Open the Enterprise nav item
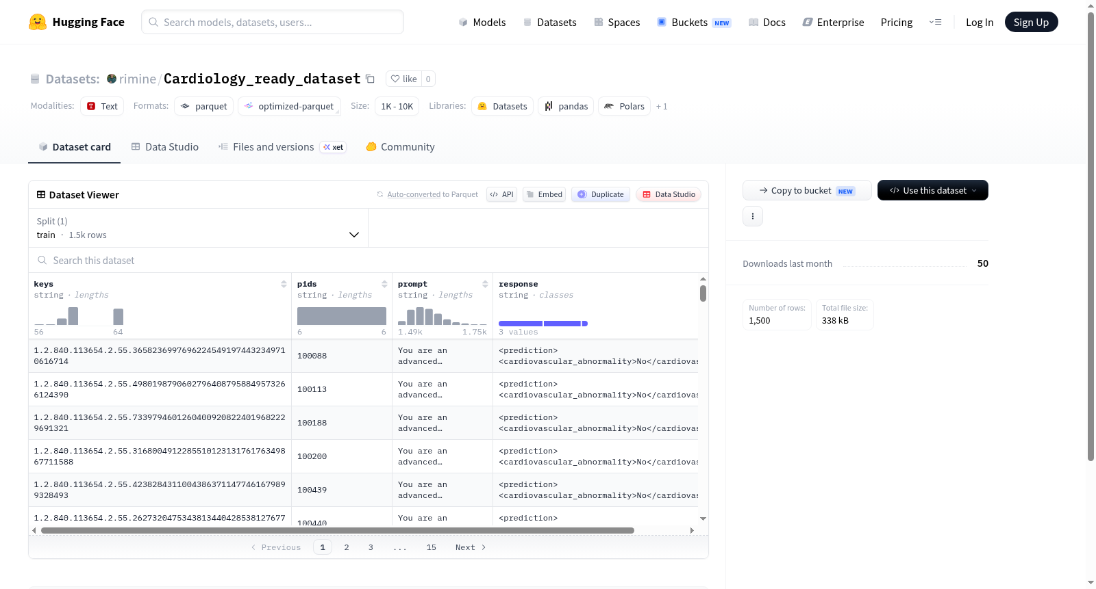 coord(833,22)
